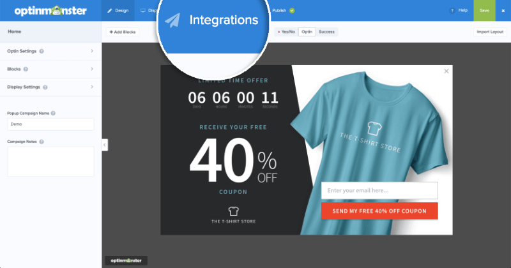Click the help icon beside Blocks
The height and width of the screenshot is (268, 511).
26,68
